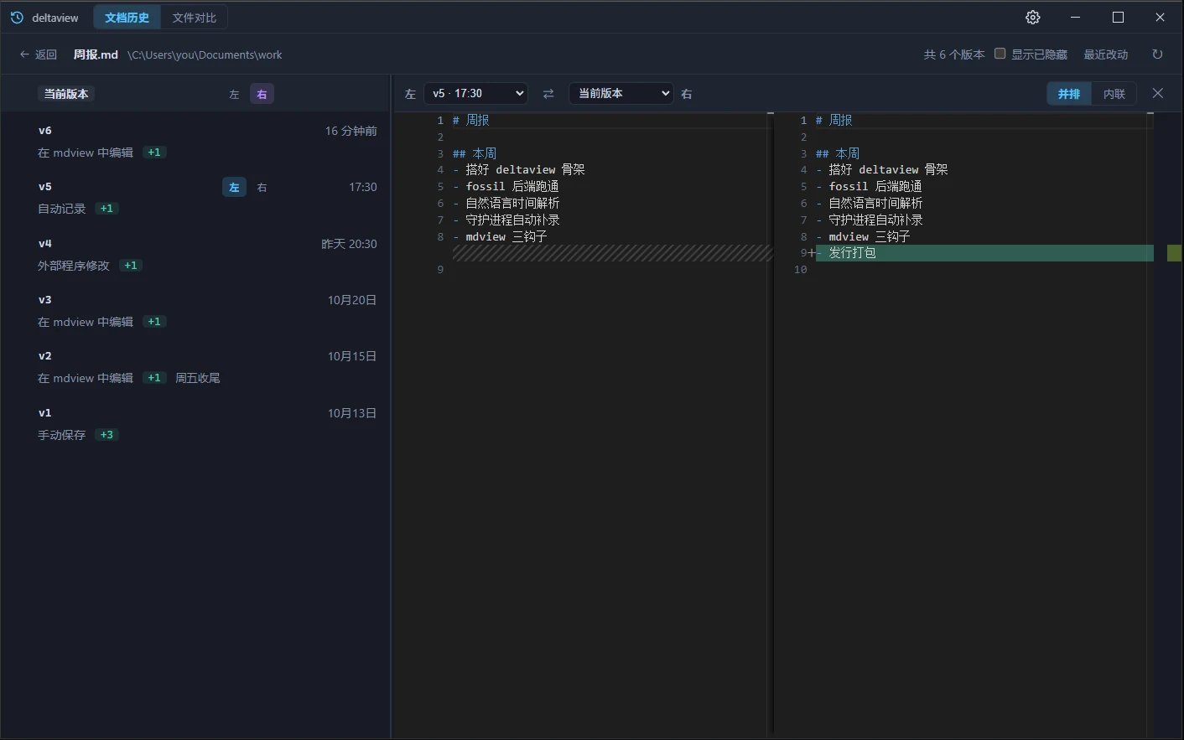This screenshot has width=1184, height=740.
Task: Set v5 as left side
Action: point(234,187)
